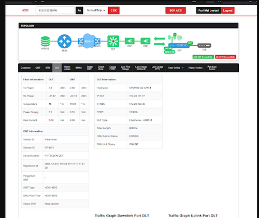Click the gray STB device icon
The height and width of the screenshot is (218, 259).
tap(204, 45)
